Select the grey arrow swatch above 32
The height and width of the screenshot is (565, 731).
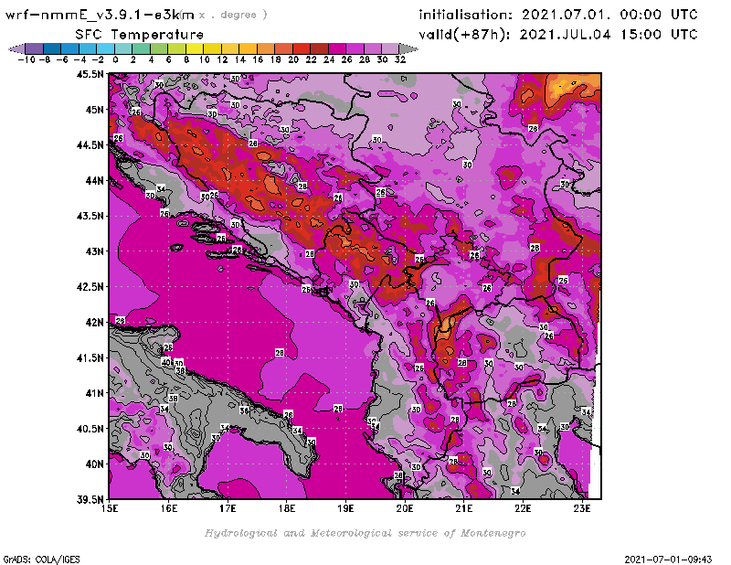408,48
